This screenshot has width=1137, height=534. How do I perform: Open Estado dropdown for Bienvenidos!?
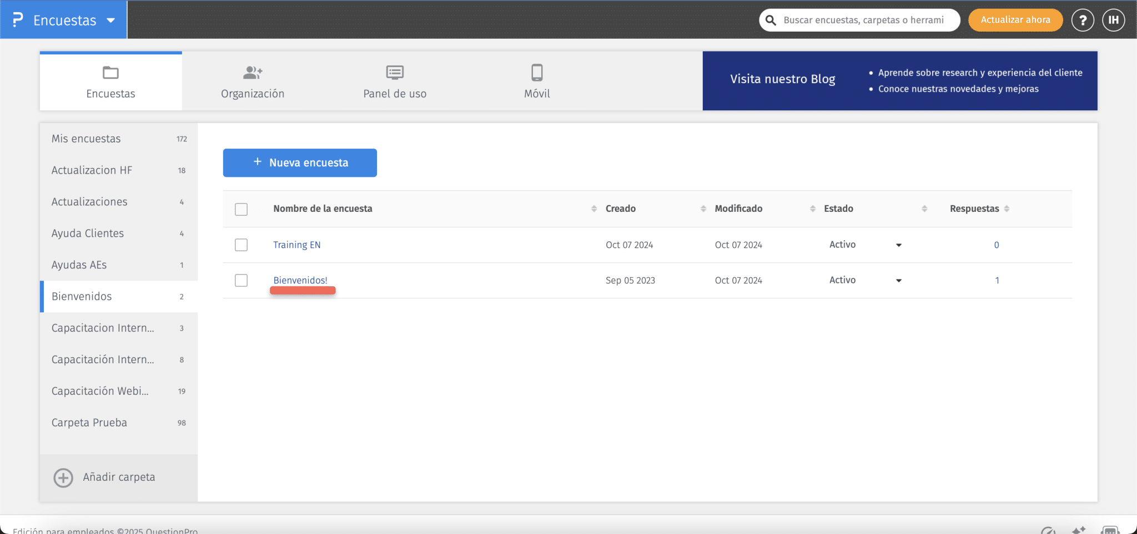[x=898, y=281]
